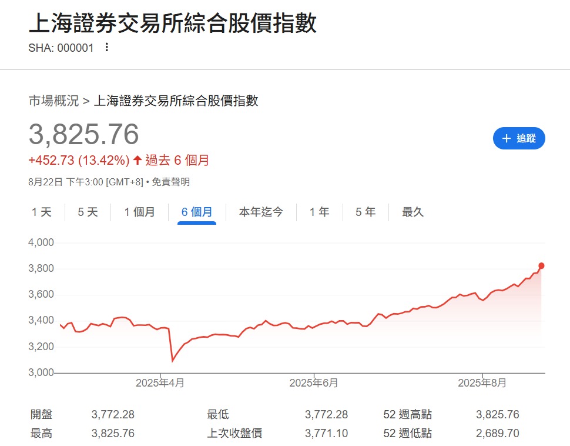
Task: Click the 2025年6月 axis label
Action: [x=314, y=383]
